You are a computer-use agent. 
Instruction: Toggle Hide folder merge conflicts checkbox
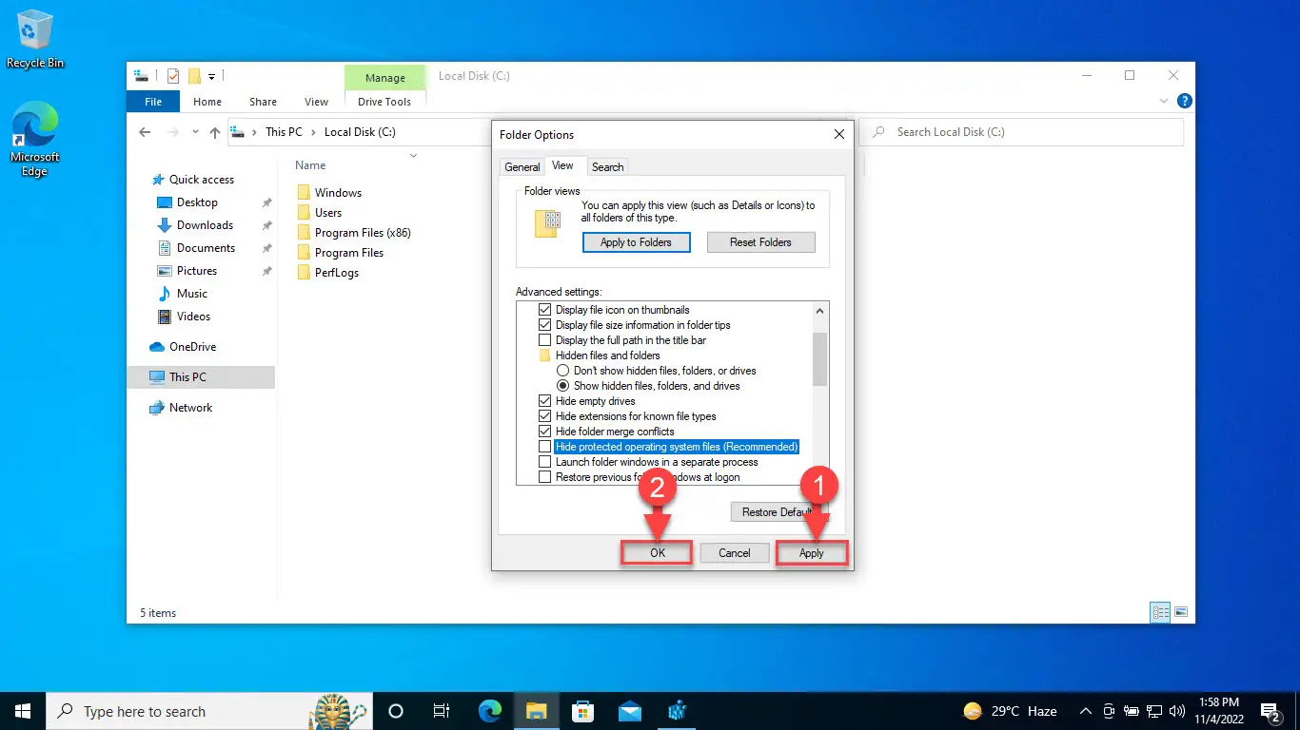545,432
